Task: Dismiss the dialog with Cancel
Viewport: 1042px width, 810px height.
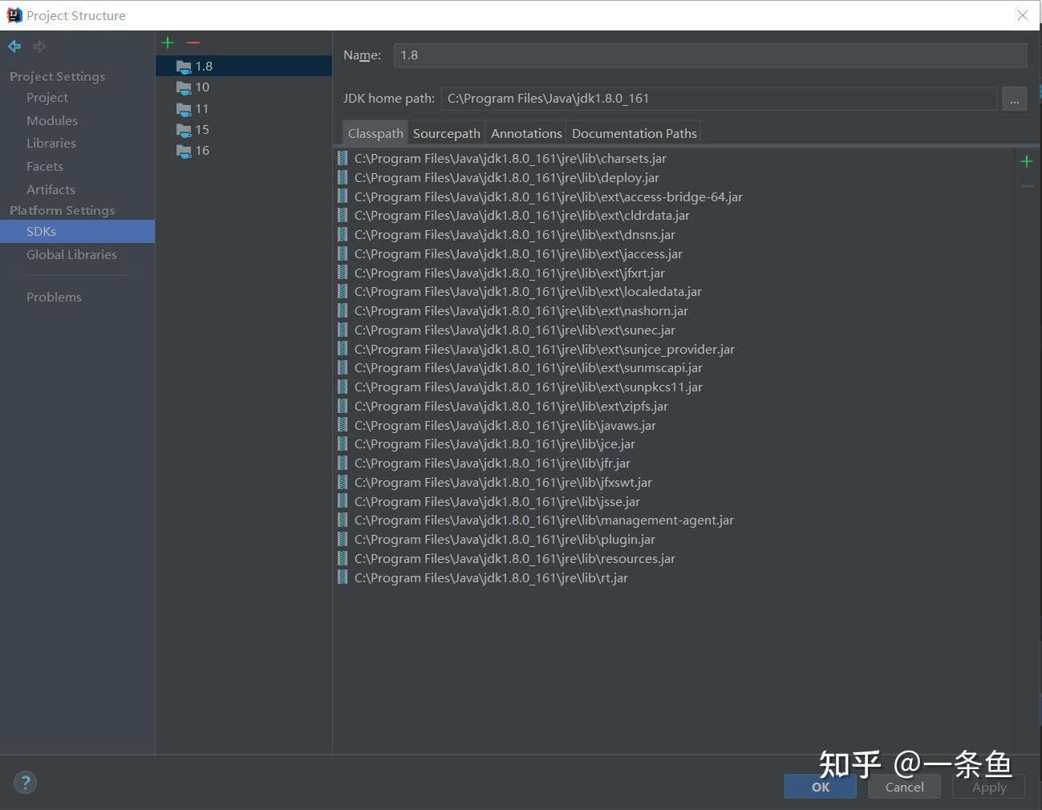Action: coord(904,787)
